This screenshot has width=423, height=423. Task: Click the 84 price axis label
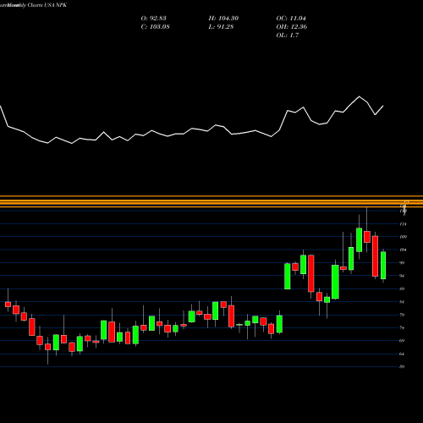(x=403, y=302)
